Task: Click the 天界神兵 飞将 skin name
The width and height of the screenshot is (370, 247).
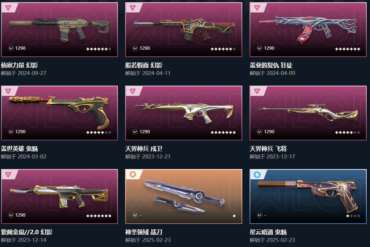Action: (268, 149)
